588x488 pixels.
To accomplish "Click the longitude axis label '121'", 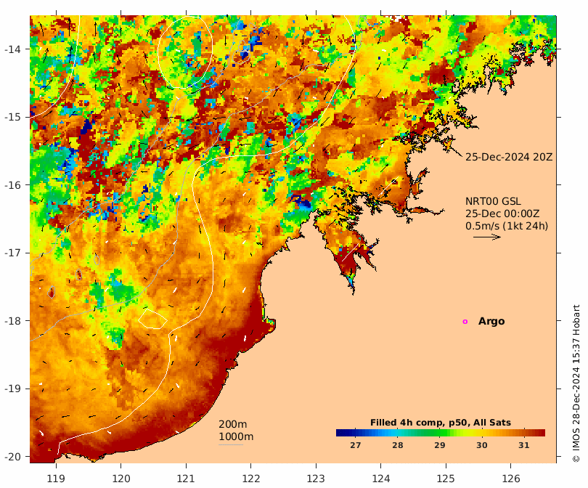I will click(x=186, y=479).
